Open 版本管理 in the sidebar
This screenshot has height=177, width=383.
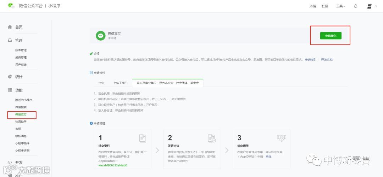point(21,50)
